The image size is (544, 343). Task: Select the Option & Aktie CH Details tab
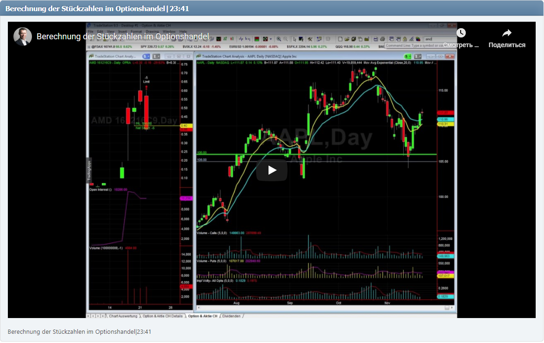163,316
